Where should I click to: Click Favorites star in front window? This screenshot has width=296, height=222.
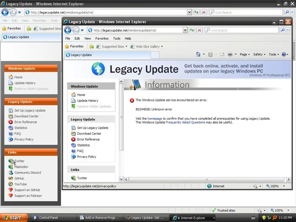(x=67, y=47)
